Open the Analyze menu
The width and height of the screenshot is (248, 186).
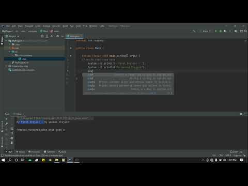[x=47, y=26]
